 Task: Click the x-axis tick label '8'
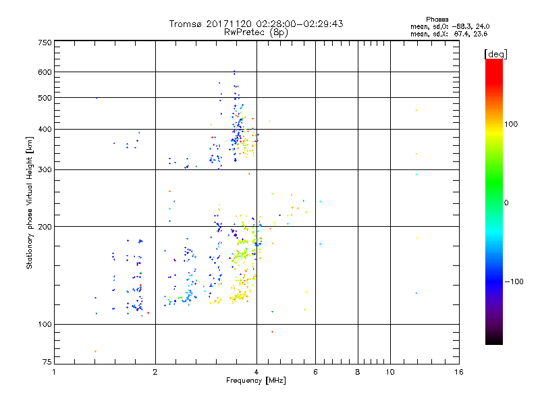point(358,372)
